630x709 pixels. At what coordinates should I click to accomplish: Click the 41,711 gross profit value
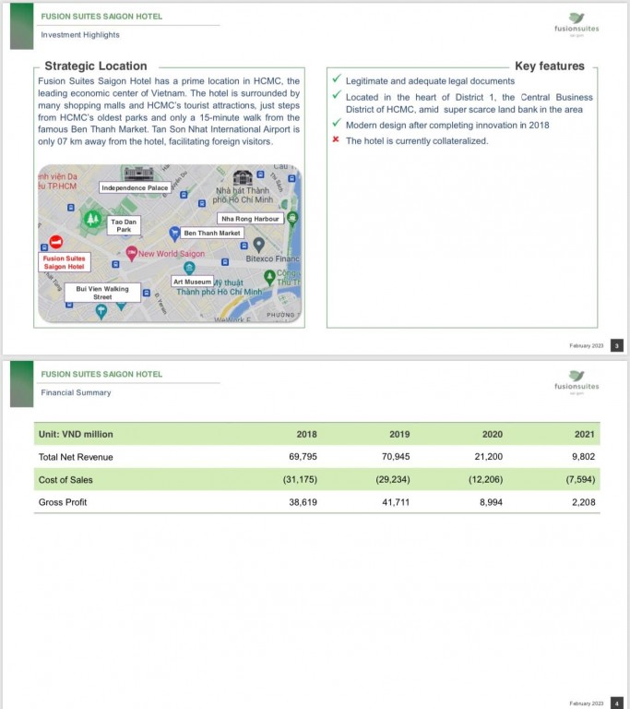tap(396, 502)
